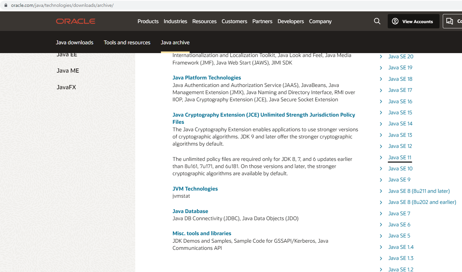Select JavaFX in sidebar

[x=66, y=87]
